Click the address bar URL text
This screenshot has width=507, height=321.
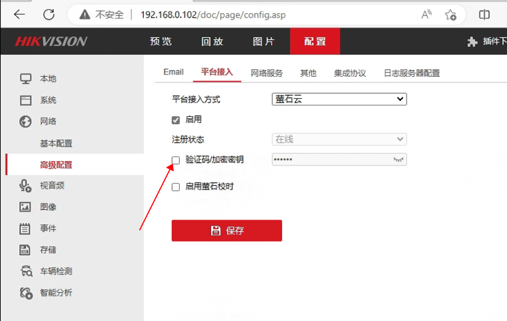click(213, 15)
